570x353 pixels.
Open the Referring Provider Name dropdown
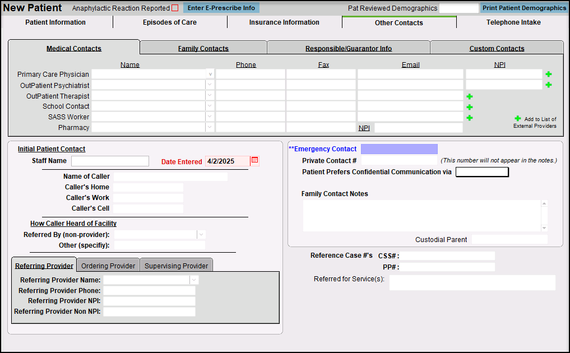point(194,280)
